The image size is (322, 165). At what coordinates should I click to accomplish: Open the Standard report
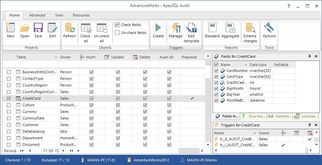[212, 30]
